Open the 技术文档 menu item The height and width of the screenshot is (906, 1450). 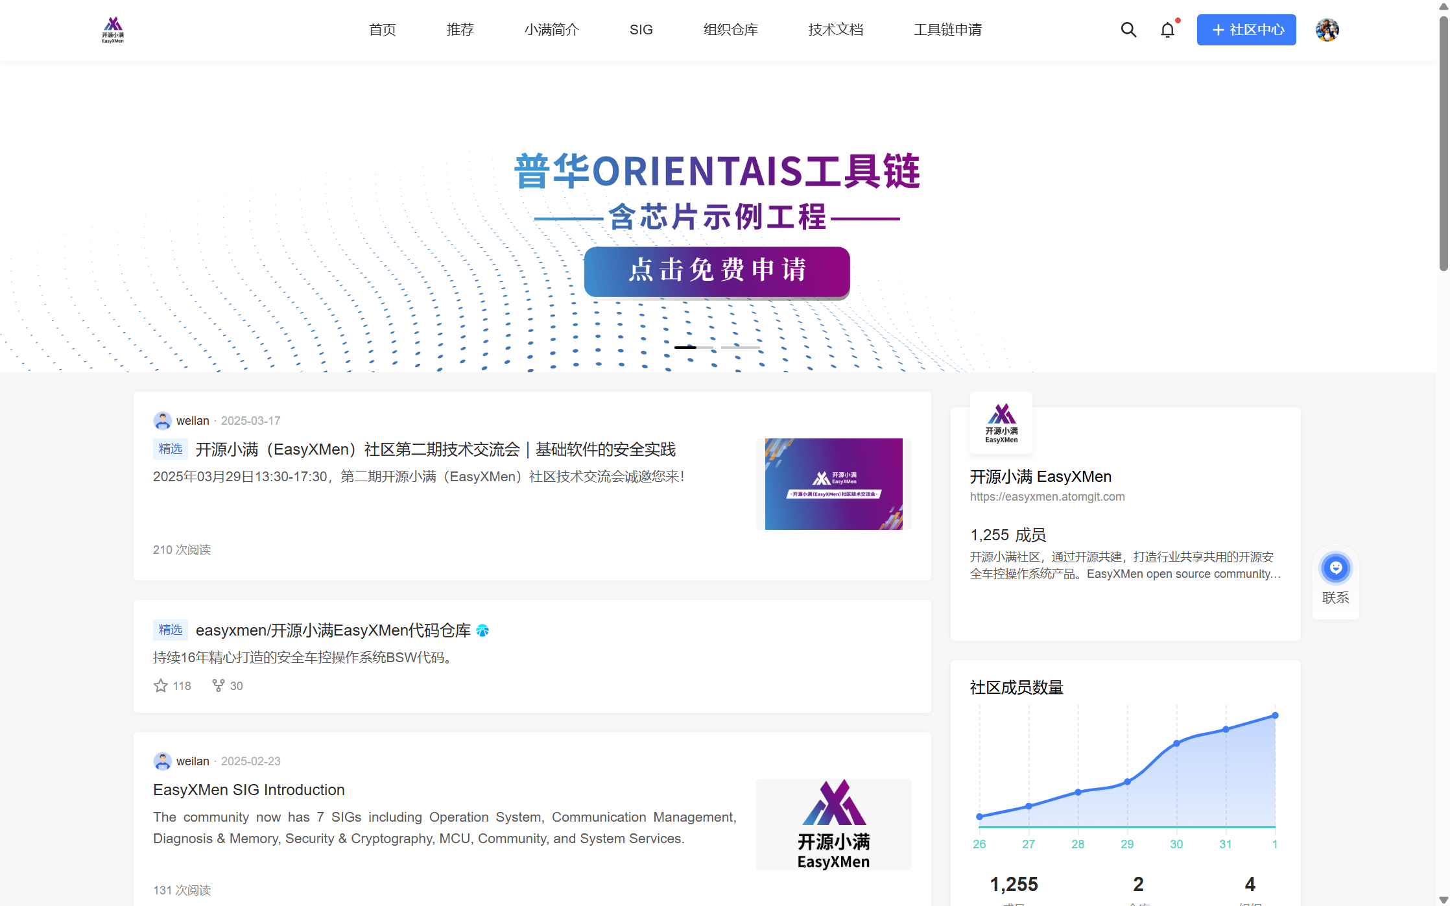(836, 30)
